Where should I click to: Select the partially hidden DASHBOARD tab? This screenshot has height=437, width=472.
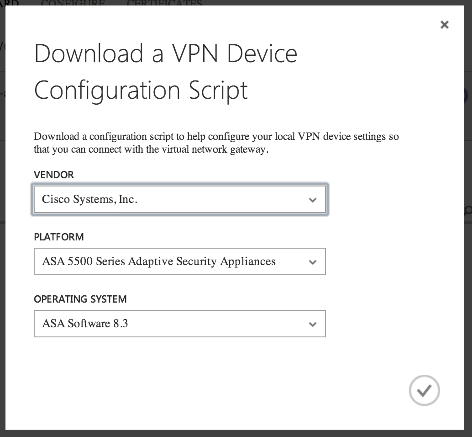[9, 3]
